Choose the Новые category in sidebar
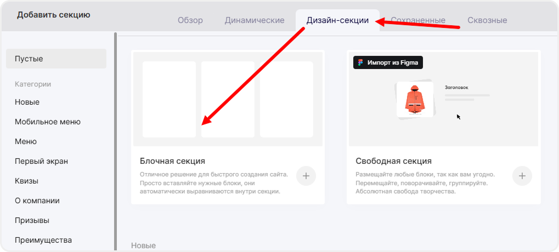The width and height of the screenshot is (559, 252). point(27,102)
